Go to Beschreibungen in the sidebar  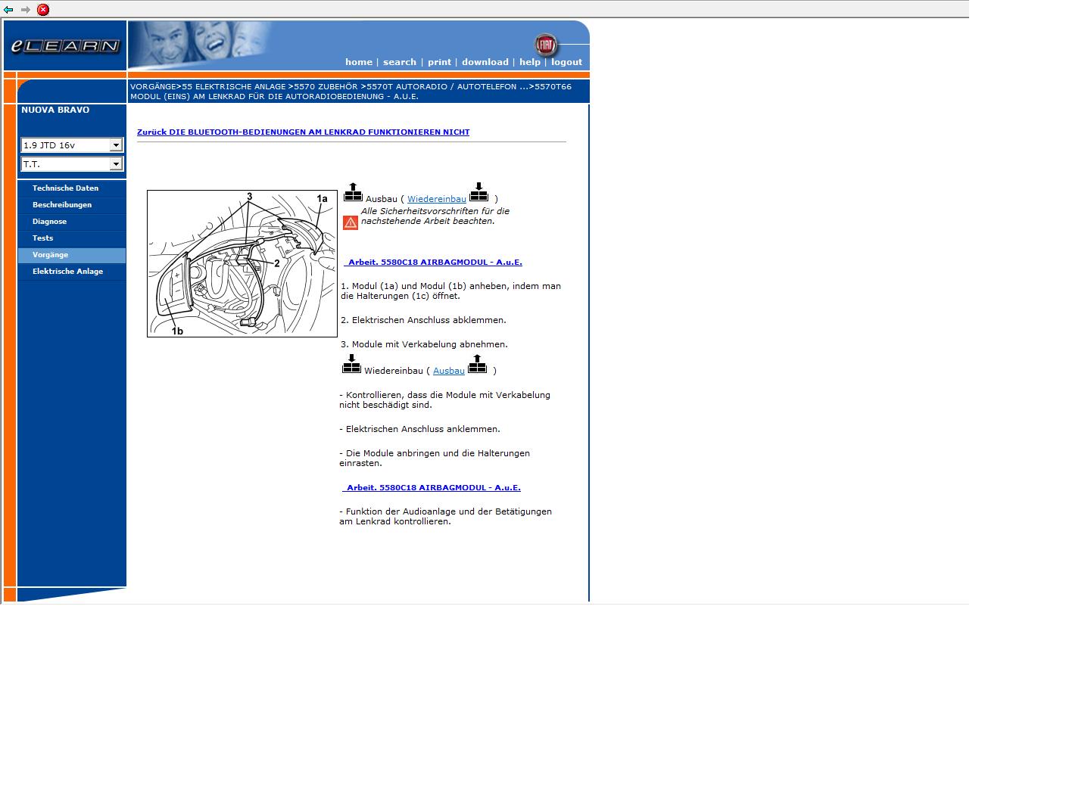pos(61,205)
